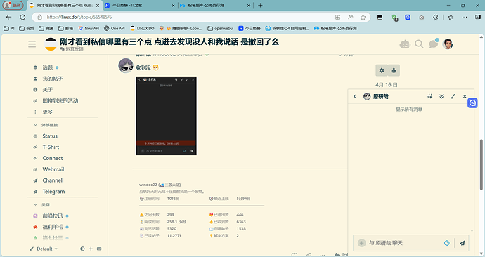Screen dimensions: 485x257
Task: Go back in the chat panel
Action: click(355, 96)
